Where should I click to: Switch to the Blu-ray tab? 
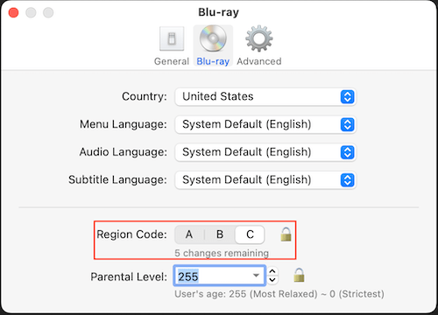[213, 45]
